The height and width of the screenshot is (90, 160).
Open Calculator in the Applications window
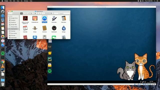64,18
